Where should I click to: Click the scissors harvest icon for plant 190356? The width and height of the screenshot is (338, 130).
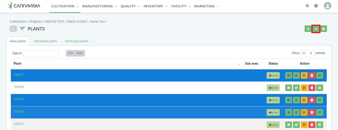pyautogui.click(x=304, y=88)
